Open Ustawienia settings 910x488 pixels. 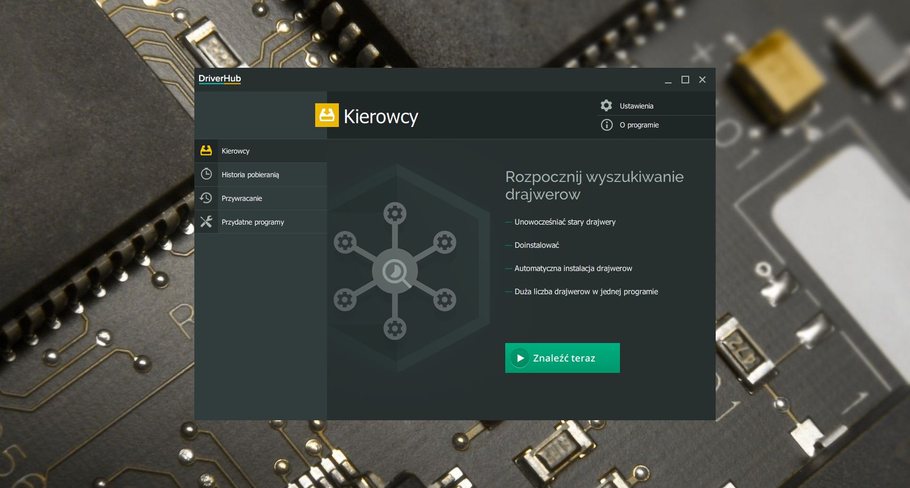656,106
